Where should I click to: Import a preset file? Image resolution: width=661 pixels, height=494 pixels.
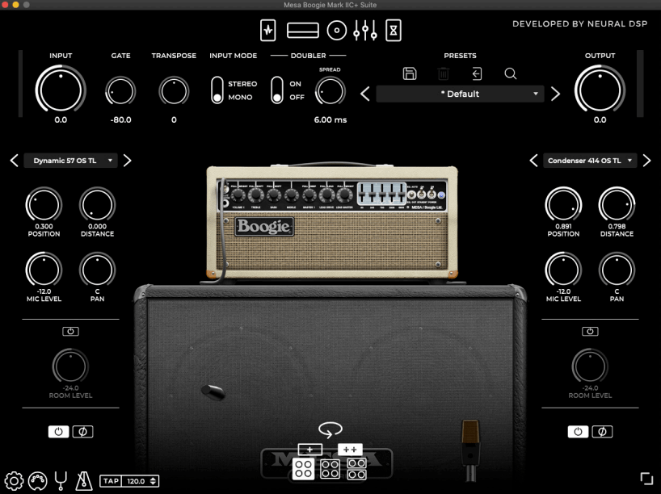(x=477, y=73)
